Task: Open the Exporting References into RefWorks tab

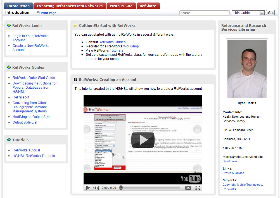Action: pos(70,6)
